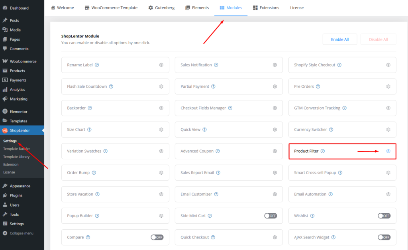Open Email Customizer settings gear
Image resolution: width=408 pixels, height=250 pixels.
coord(275,194)
